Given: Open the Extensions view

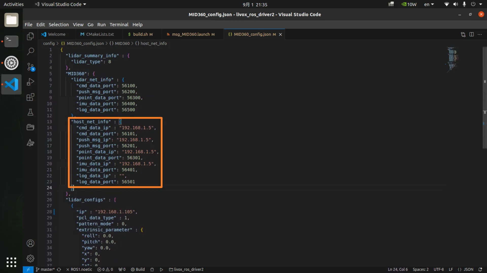Looking at the screenshot, I should point(30,97).
